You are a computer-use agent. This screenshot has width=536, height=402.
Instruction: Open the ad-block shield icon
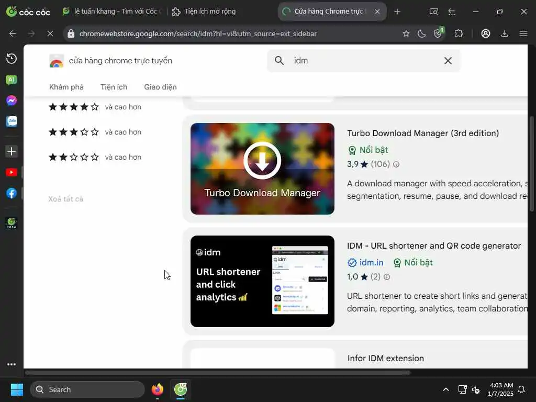tap(439, 33)
